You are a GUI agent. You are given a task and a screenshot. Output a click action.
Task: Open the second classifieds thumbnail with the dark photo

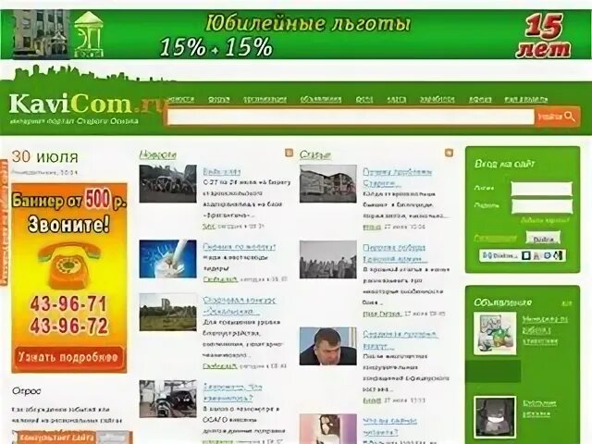[x=495, y=417]
